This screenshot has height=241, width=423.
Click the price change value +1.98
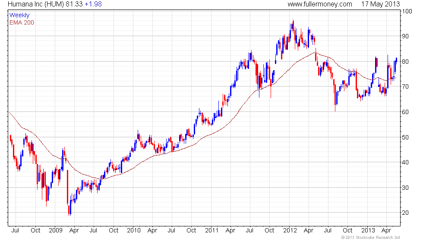pyautogui.click(x=93, y=4)
